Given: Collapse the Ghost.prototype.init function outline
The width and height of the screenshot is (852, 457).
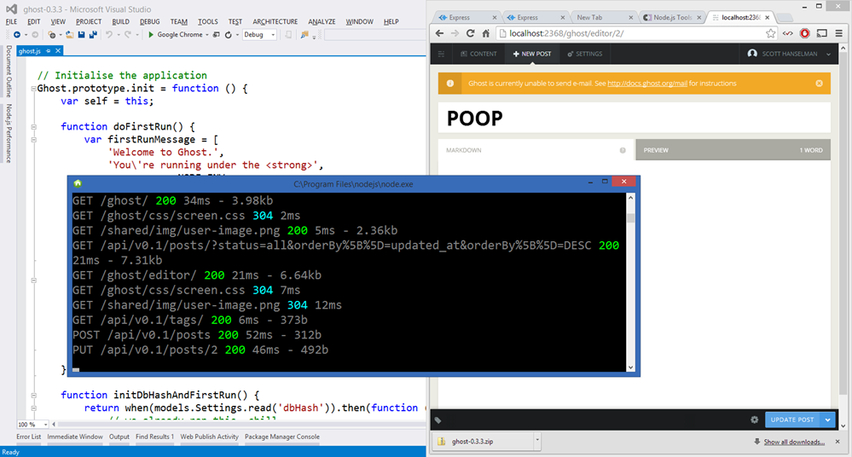Looking at the screenshot, I should [x=34, y=88].
